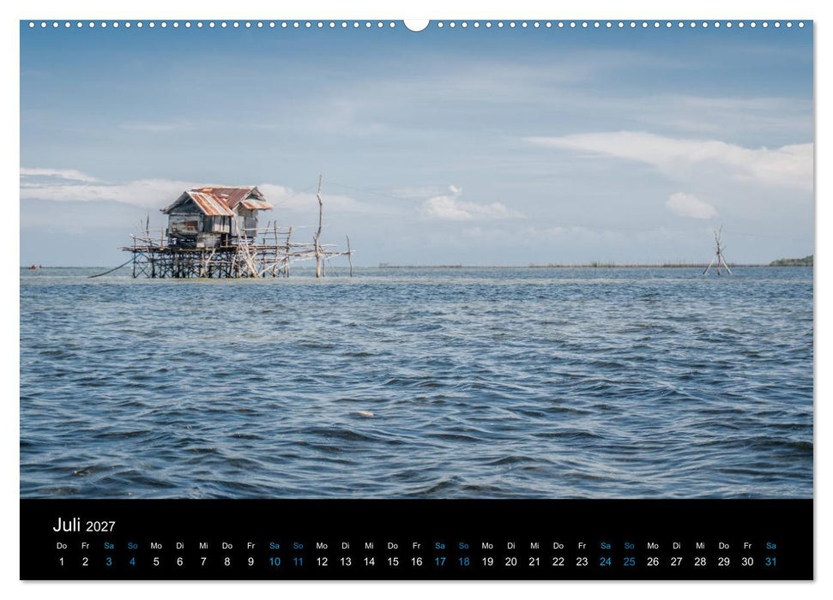Viewport: 833px width, 600px height.
Task: Select Saturday date 17
Action: [440, 561]
